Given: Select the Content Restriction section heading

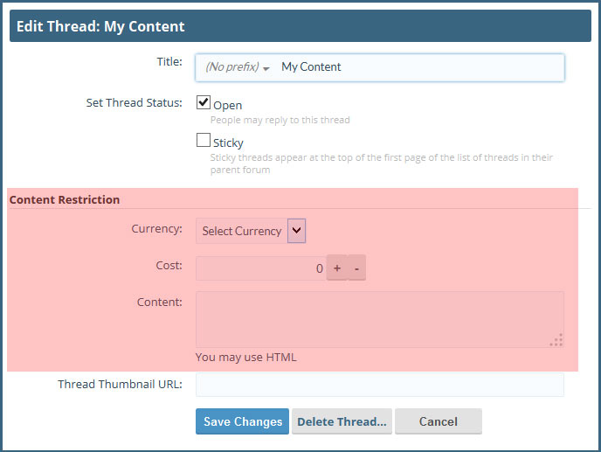Looking at the screenshot, I should coord(65,199).
